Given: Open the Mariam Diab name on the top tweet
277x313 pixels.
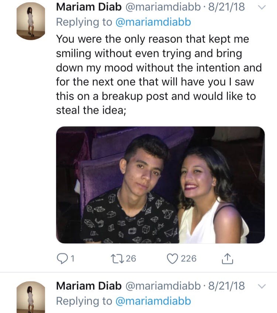Looking at the screenshot, I should (x=89, y=7).
